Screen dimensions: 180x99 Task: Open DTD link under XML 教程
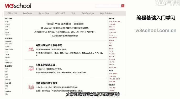point(7,89)
